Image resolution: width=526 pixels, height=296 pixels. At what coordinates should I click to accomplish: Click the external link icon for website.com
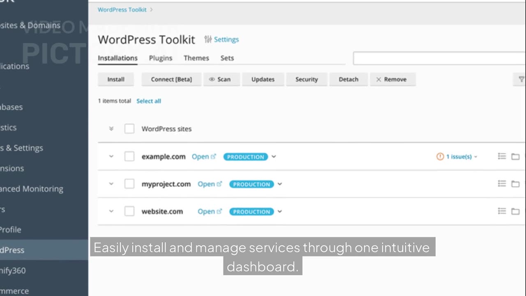pyautogui.click(x=219, y=212)
